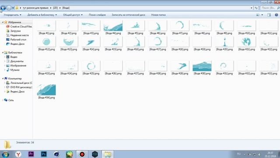
Task: Click RU language indicator
Action: (239, 154)
